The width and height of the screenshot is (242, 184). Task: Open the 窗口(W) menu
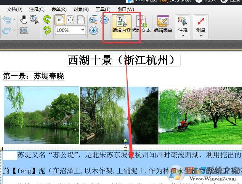[125, 10]
